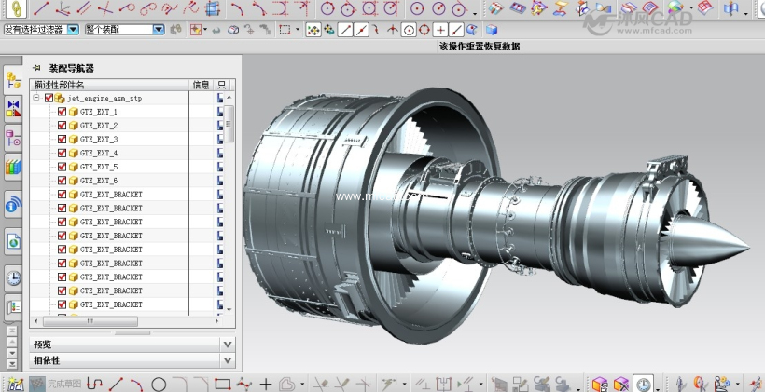Image resolution: width=765 pixels, height=392 pixels.
Task: Open the Assembly Navigator sidebar tab
Action: (x=13, y=79)
